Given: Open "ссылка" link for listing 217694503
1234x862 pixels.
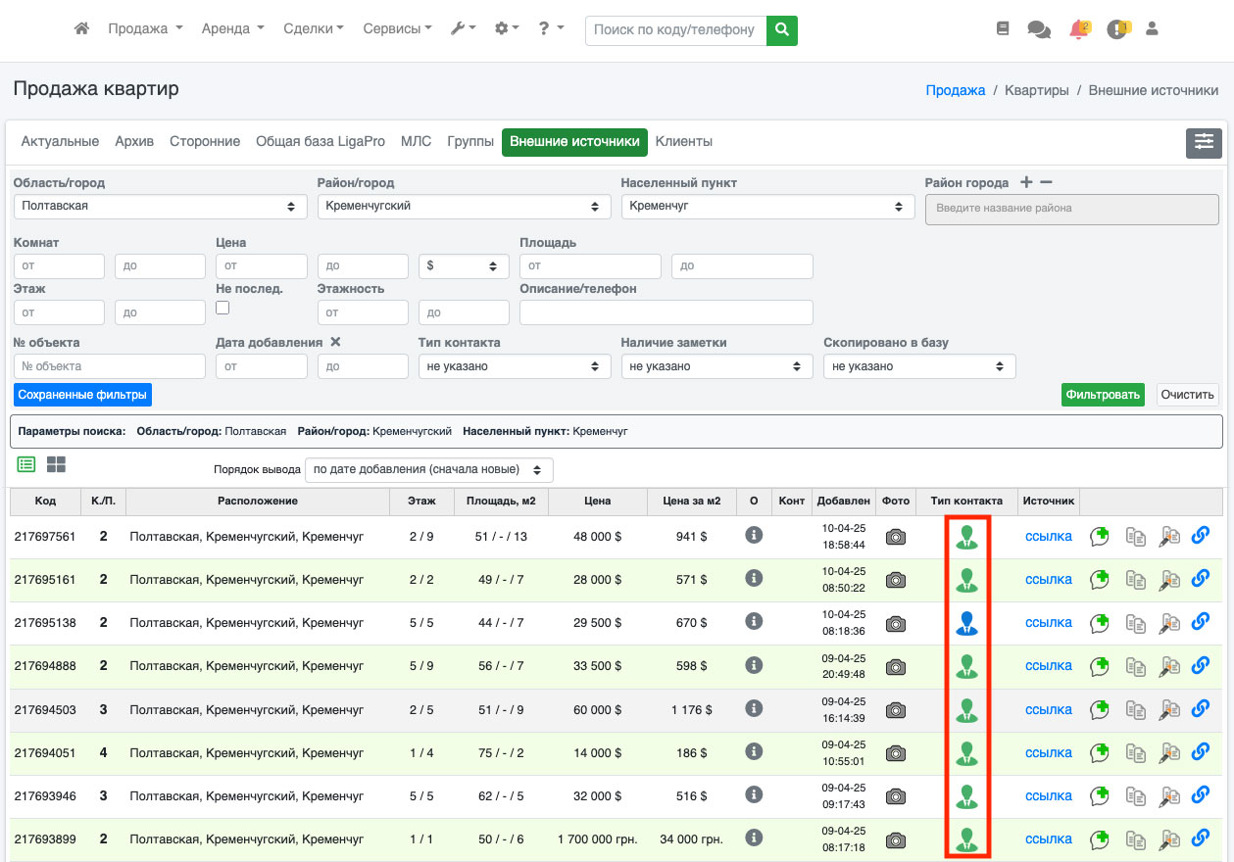Looking at the screenshot, I should coord(1048,709).
